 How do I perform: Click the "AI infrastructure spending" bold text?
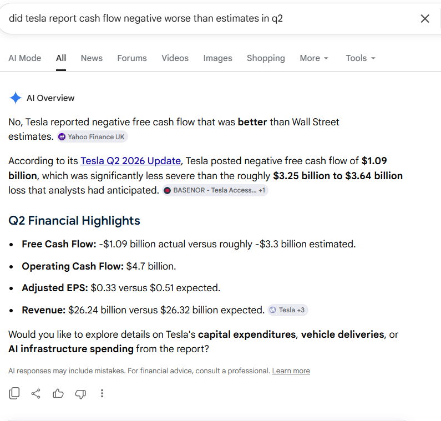[x=71, y=349]
